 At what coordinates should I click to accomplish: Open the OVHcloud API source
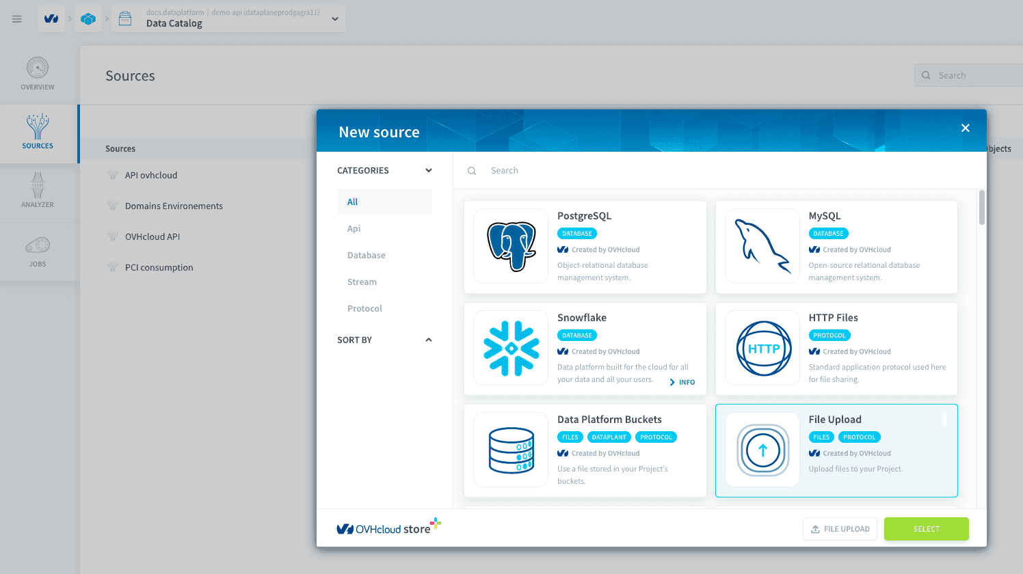[x=152, y=236]
